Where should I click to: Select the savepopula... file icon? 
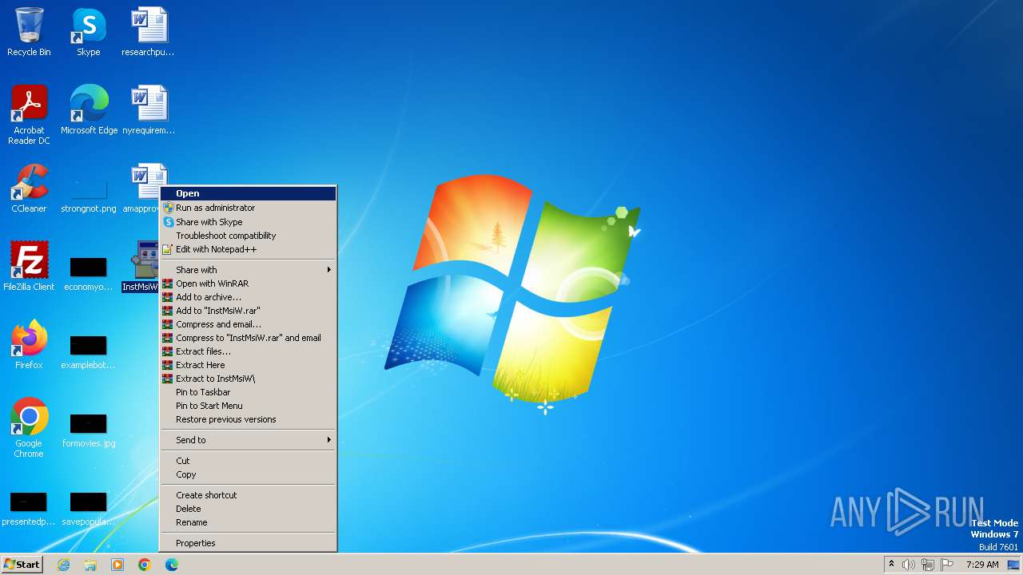click(x=89, y=508)
